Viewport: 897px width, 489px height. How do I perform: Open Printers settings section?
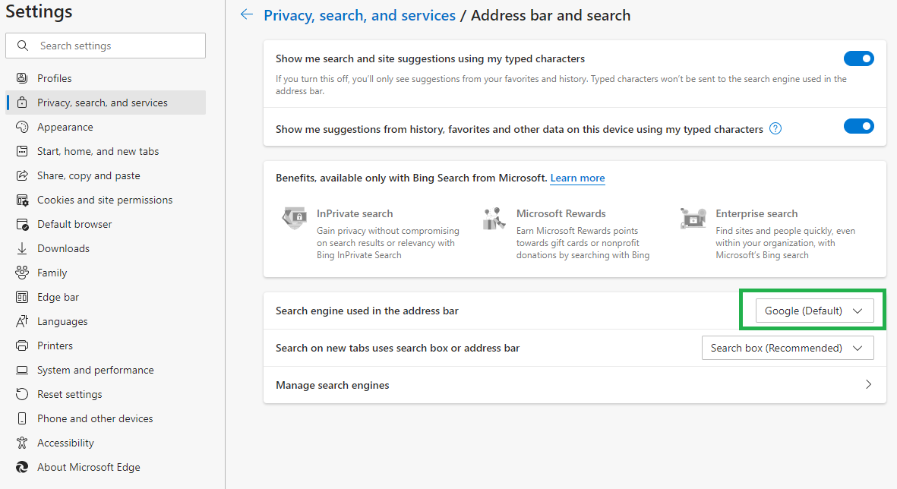pos(106,345)
